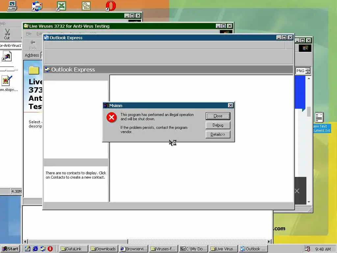
Task: Expand error Details>> in the Msimn dialog
Action: point(218,134)
